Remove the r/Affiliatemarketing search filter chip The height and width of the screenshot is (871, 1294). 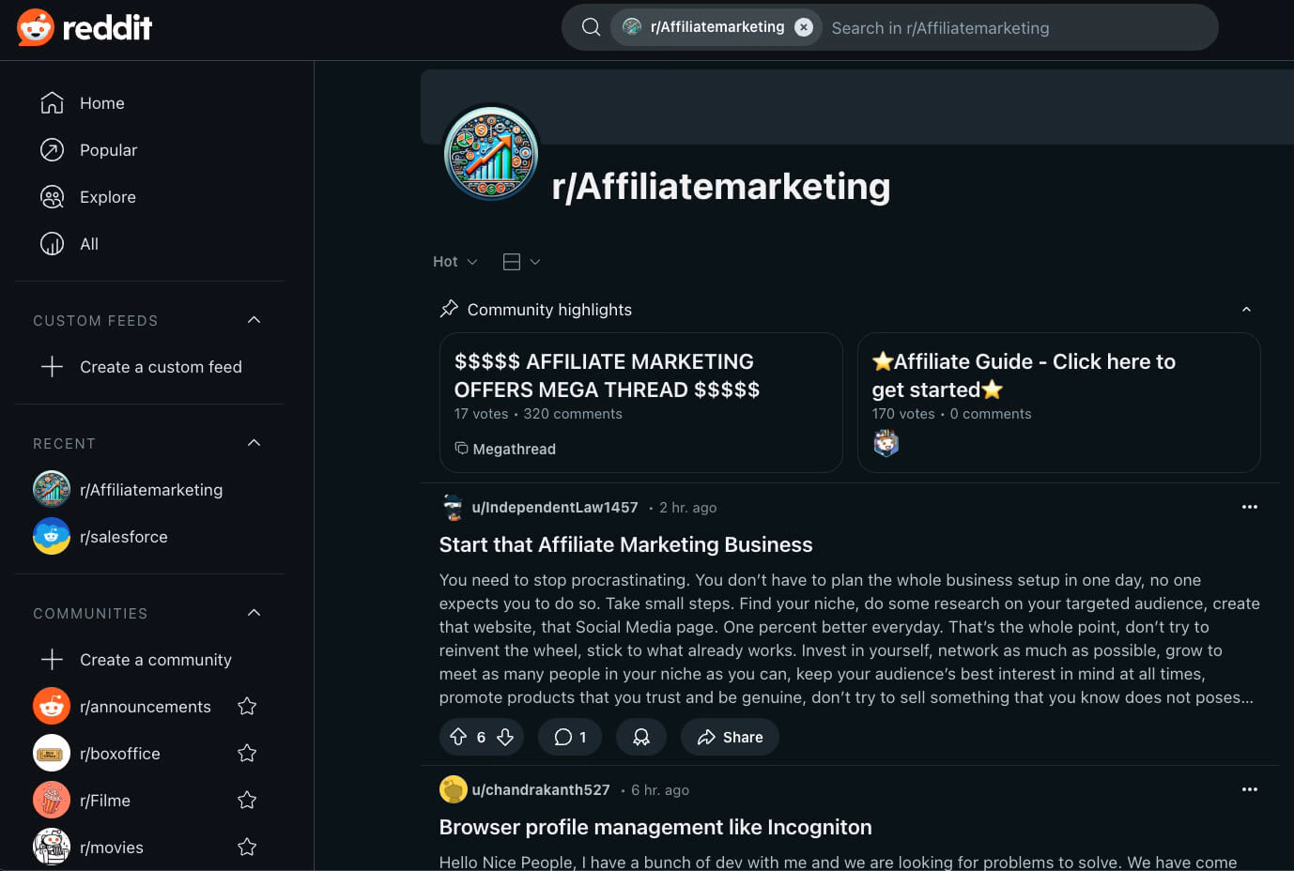(804, 27)
